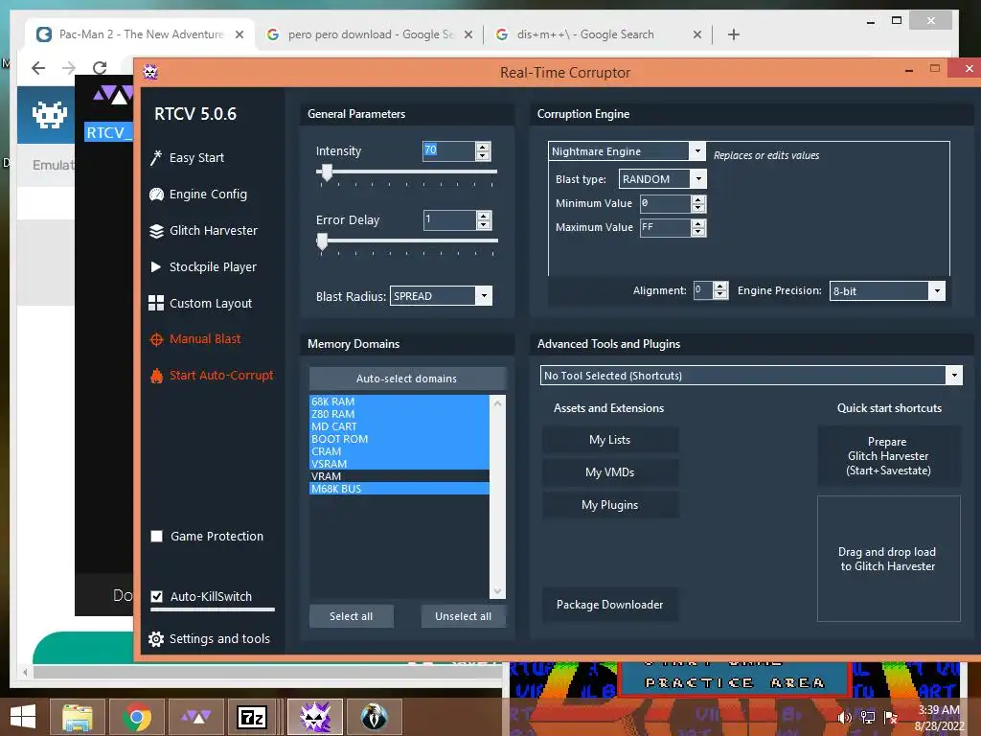
Task: Open Easy Start menu item
Action: [x=196, y=158]
